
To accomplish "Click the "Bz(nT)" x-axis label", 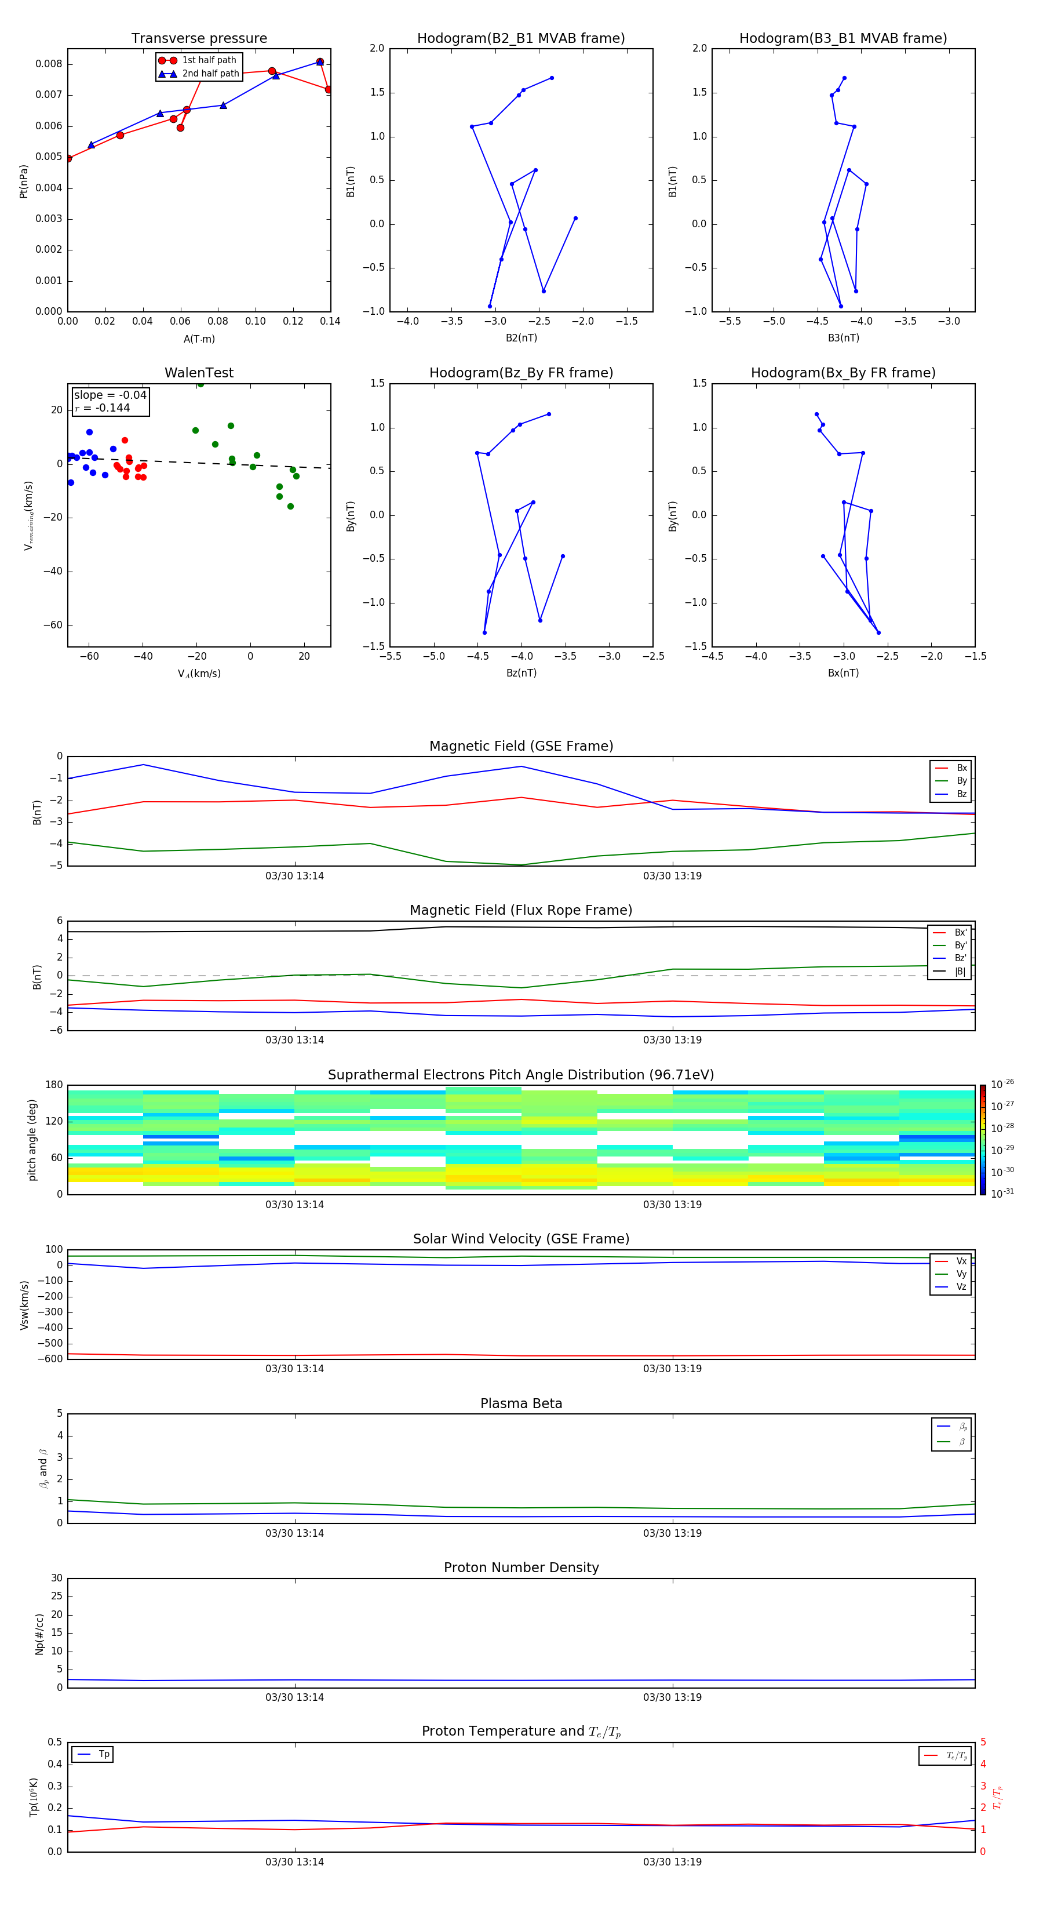I will (521, 673).
